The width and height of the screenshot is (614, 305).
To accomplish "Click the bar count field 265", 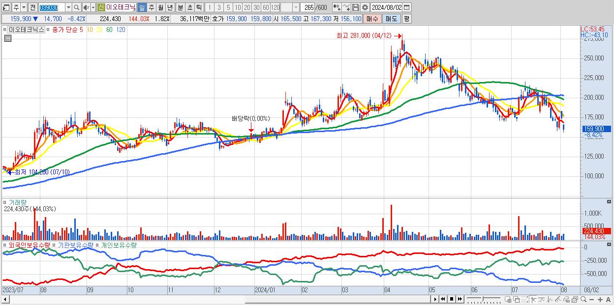I will [307, 7].
